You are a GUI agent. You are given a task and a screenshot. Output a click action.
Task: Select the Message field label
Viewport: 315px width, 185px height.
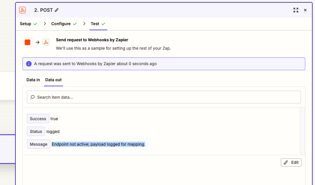pyautogui.click(x=39, y=144)
